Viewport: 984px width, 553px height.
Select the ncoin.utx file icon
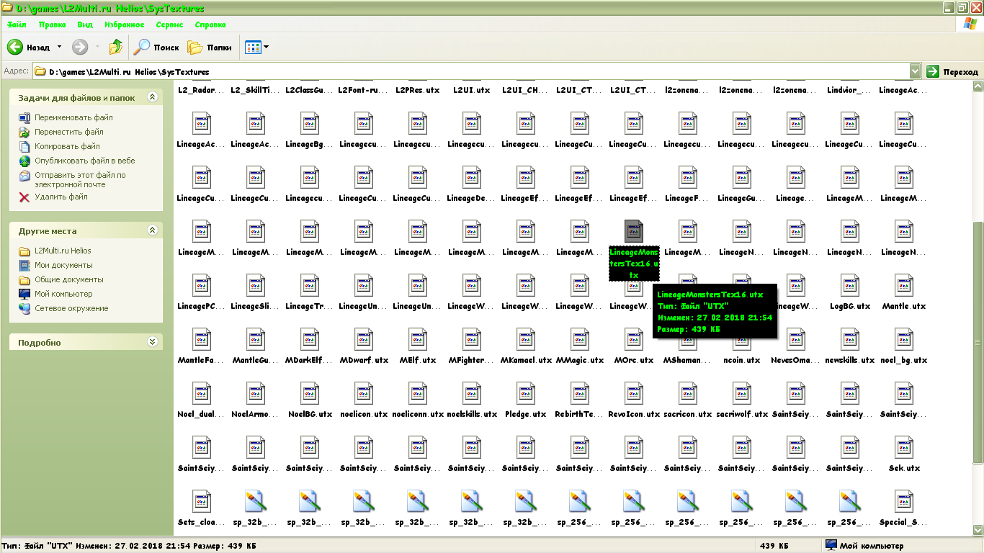[x=742, y=340]
